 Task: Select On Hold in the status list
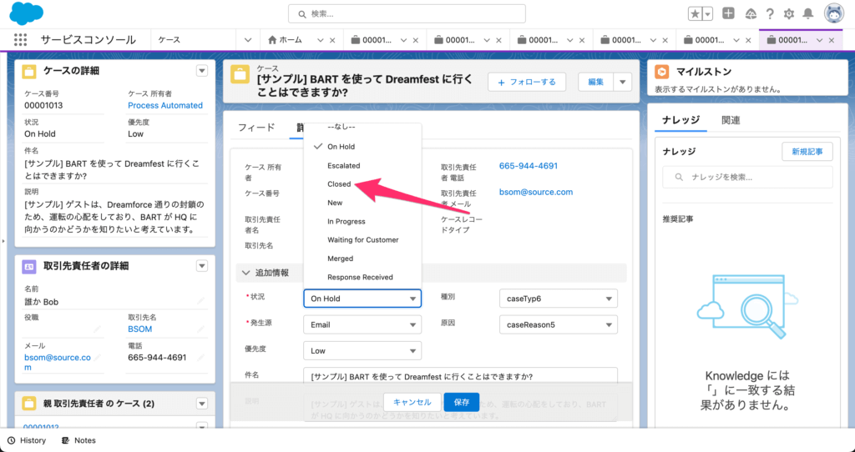362,147
